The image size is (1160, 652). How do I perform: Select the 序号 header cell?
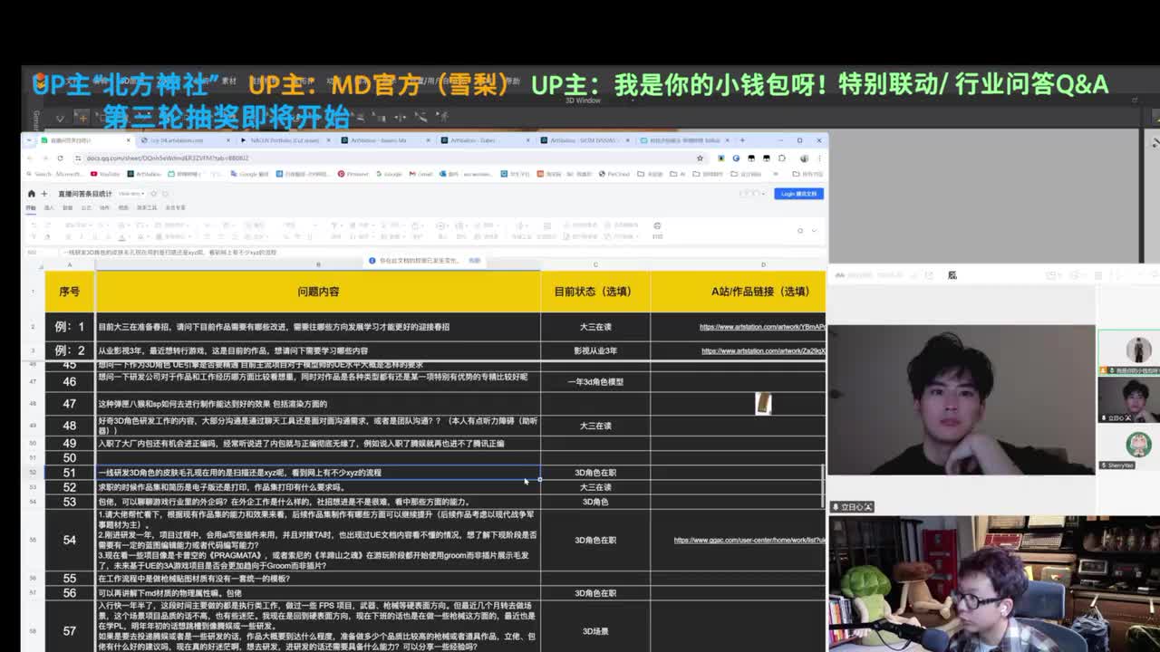tap(70, 292)
